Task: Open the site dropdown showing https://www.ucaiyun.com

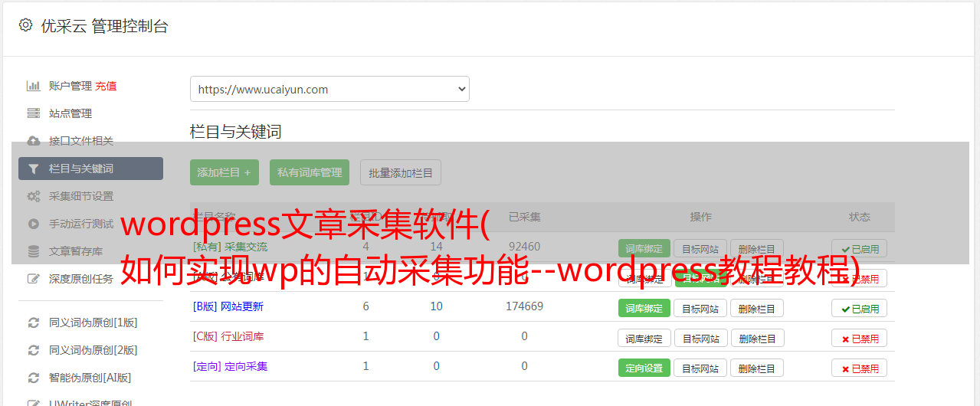Action: [329, 89]
